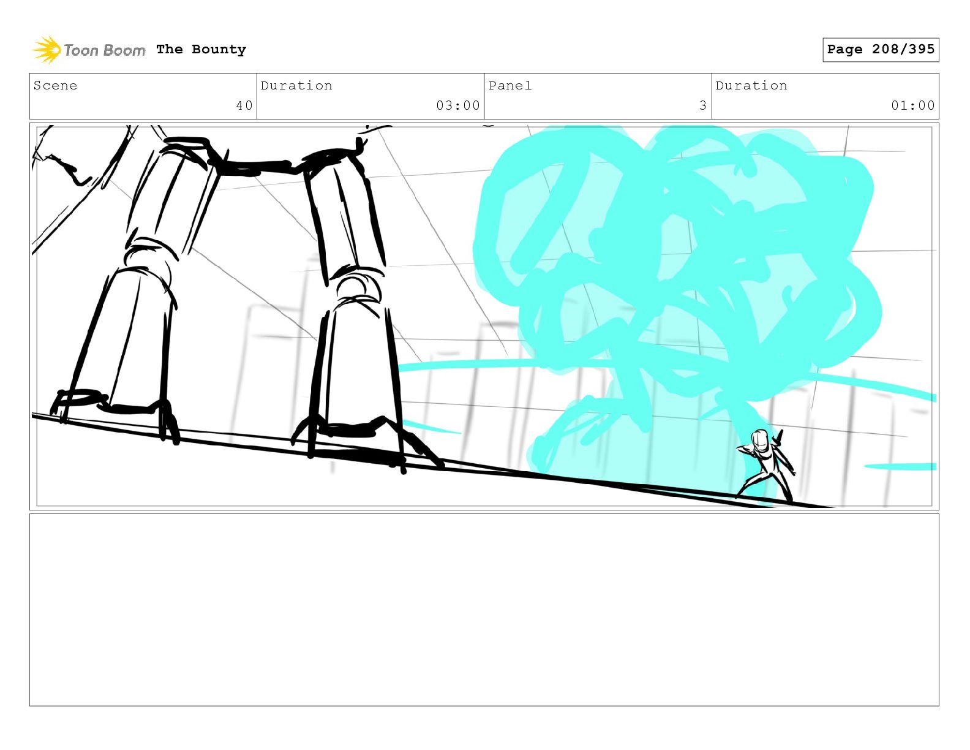The height and width of the screenshot is (750, 970).
Task: Click the 'Scene' label
Action: tap(55, 86)
